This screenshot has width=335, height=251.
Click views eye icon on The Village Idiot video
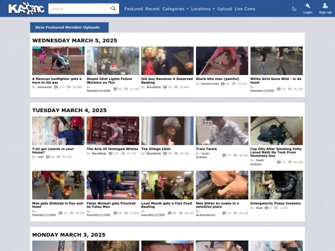coord(176,154)
